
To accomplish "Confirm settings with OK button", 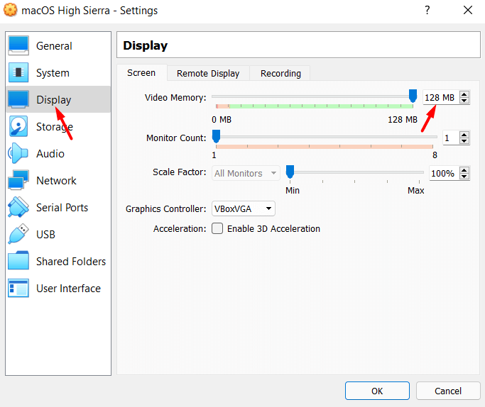I will 377,391.
